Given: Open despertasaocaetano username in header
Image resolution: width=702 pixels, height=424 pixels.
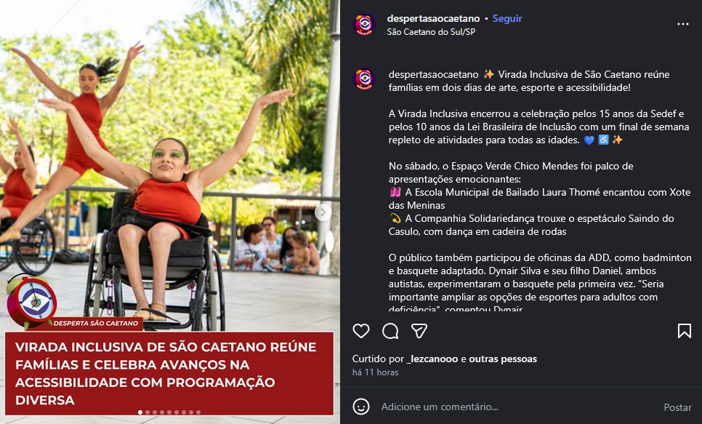Looking at the screenshot, I should point(433,18).
